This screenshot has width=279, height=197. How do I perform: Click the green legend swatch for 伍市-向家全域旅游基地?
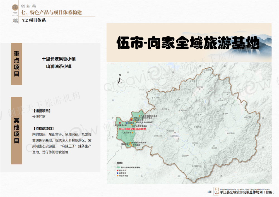pos(118,167)
